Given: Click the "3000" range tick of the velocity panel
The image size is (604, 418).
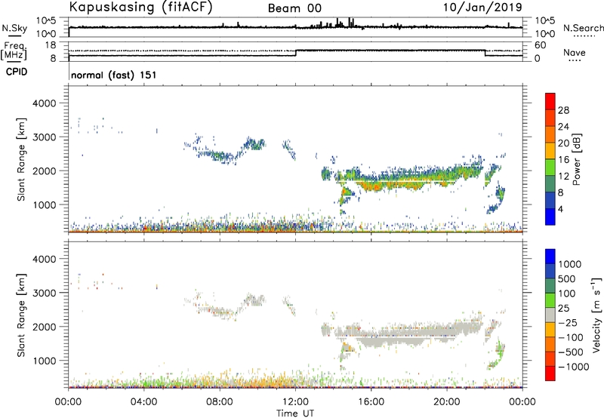Looking at the screenshot, I should 44,293.
